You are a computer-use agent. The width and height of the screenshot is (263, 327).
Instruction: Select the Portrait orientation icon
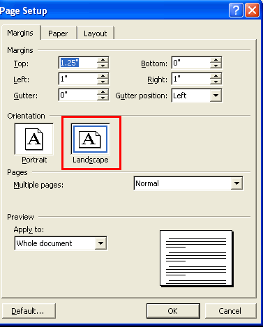click(x=34, y=139)
